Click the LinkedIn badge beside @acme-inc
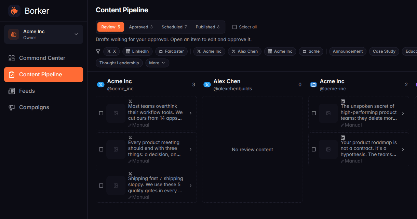 pos(313,85)
